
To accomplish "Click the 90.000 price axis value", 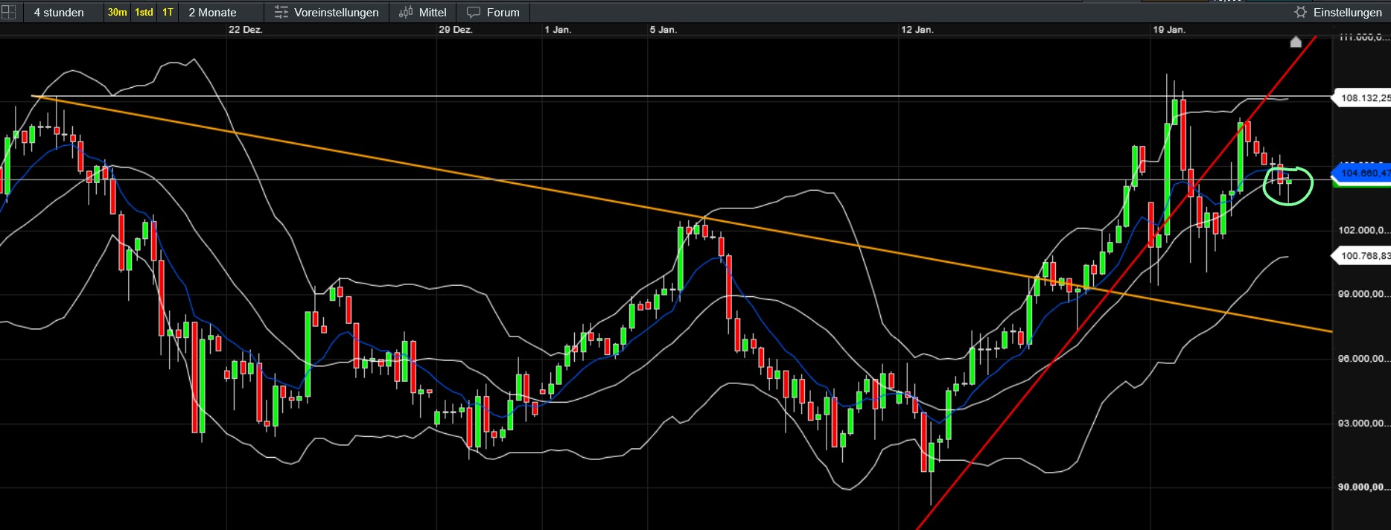I will click(1363, 487).
